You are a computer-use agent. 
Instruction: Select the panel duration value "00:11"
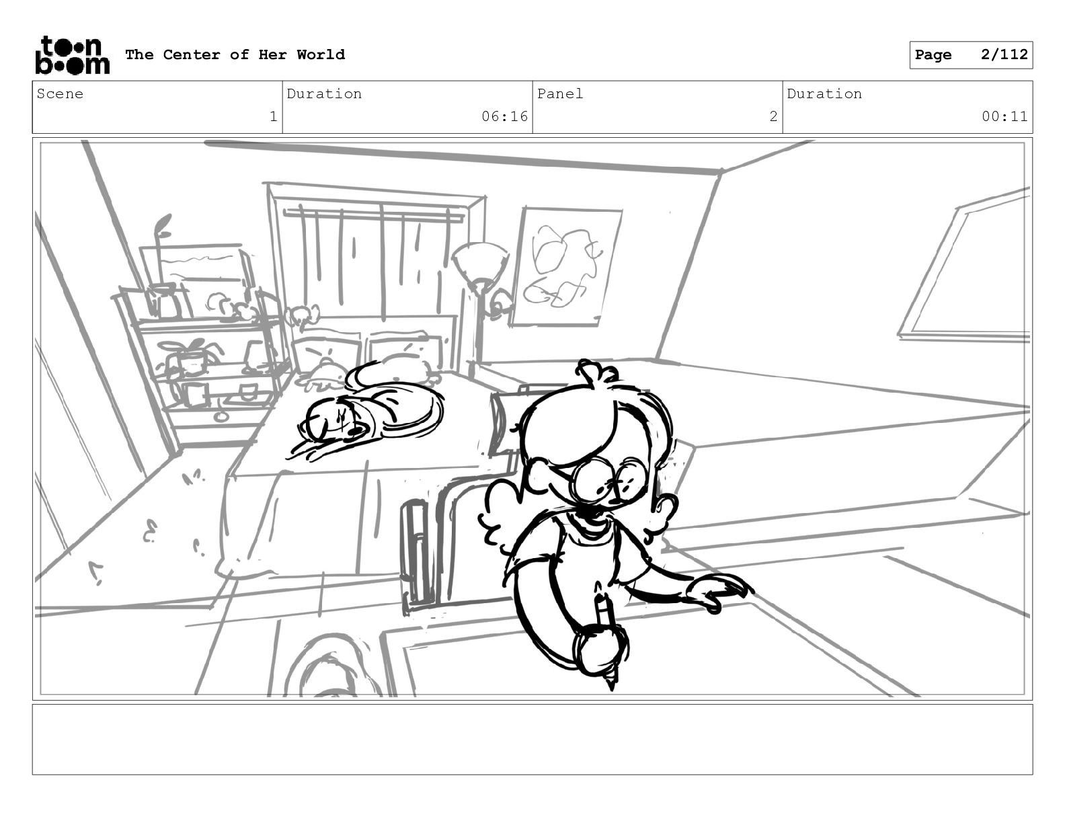click(x=1004, y=116)
